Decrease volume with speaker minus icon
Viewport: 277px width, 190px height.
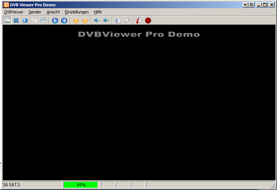pos(97,21)
